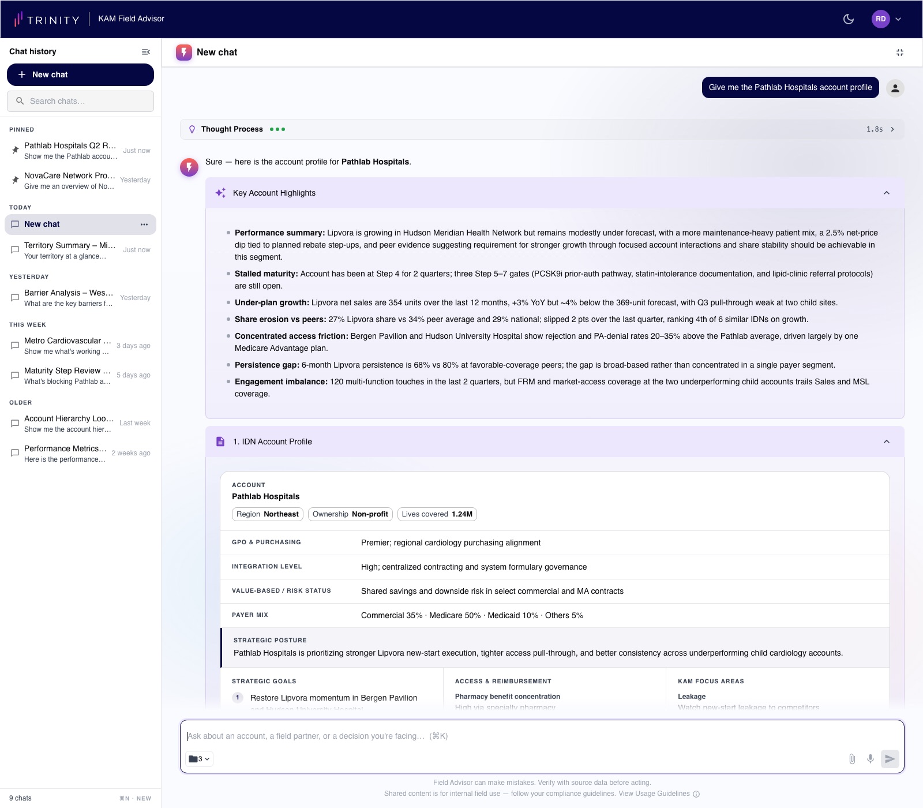Image resolution: width=923 pixels, height=808 pixels.
Task: Click the Region Northeast tag
Action: tap(268, 514)
